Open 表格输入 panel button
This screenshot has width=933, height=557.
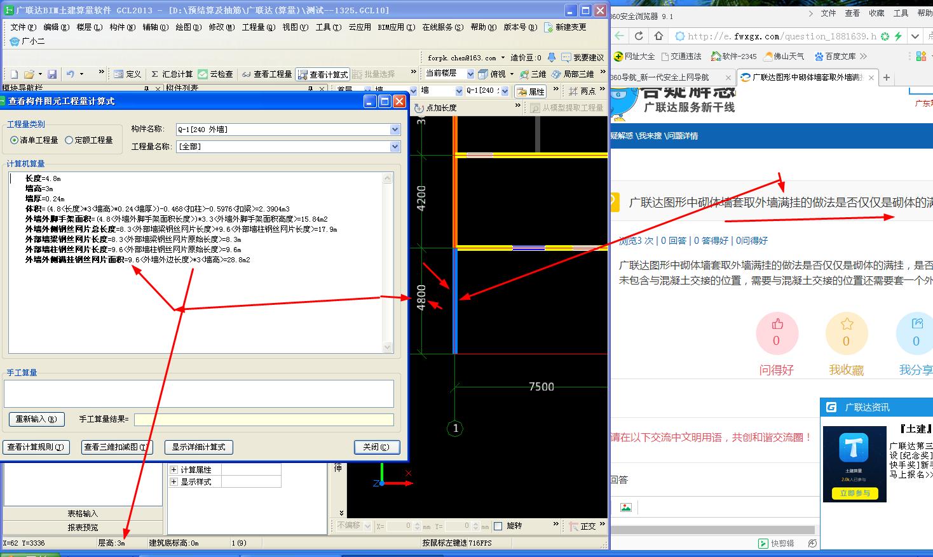pyautogui.click(x=83, y=514)
